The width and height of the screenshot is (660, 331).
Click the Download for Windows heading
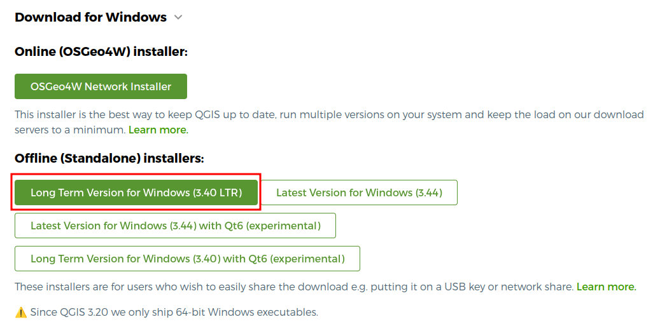(90, 18)
